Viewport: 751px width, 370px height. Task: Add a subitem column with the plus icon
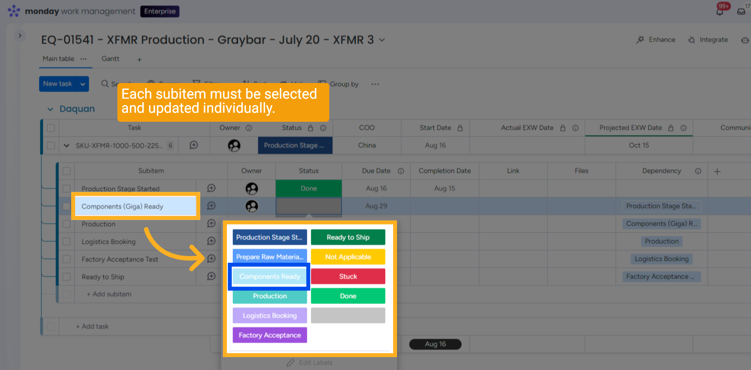click(717, 171)
